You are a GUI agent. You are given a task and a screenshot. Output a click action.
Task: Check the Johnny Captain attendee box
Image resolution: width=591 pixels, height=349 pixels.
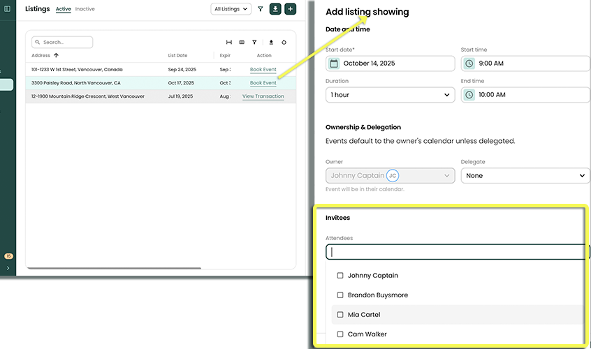(340, 276)
